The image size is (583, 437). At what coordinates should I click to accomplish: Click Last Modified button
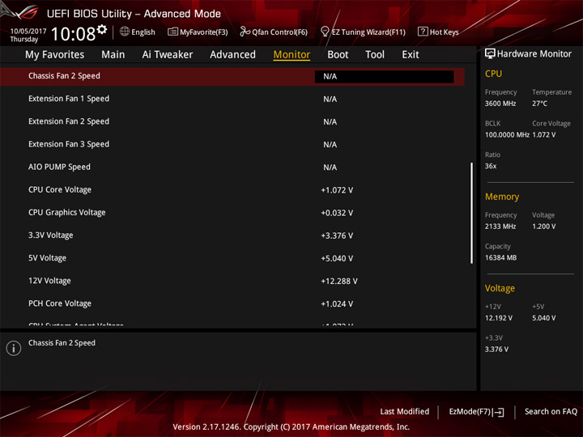tap(405, 411)
